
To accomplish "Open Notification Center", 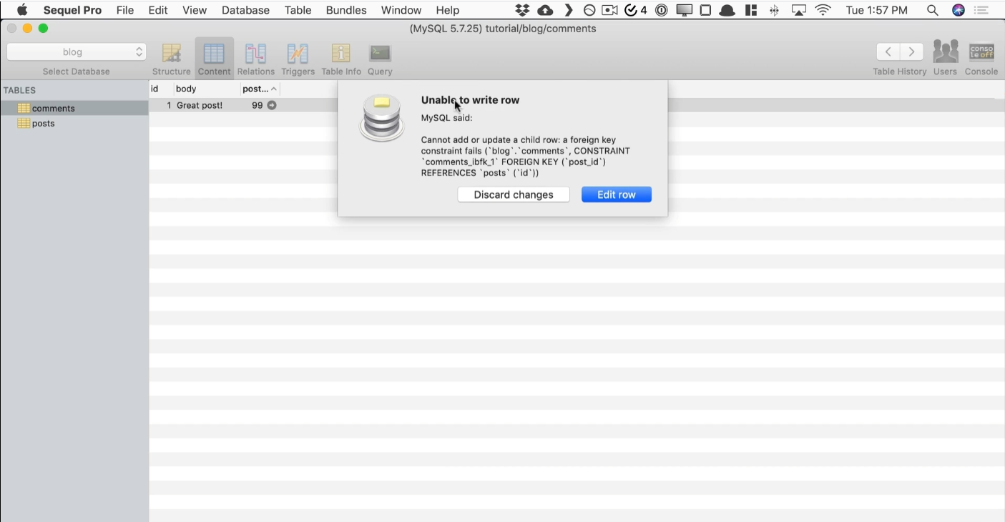I will [x=981, y=10].
